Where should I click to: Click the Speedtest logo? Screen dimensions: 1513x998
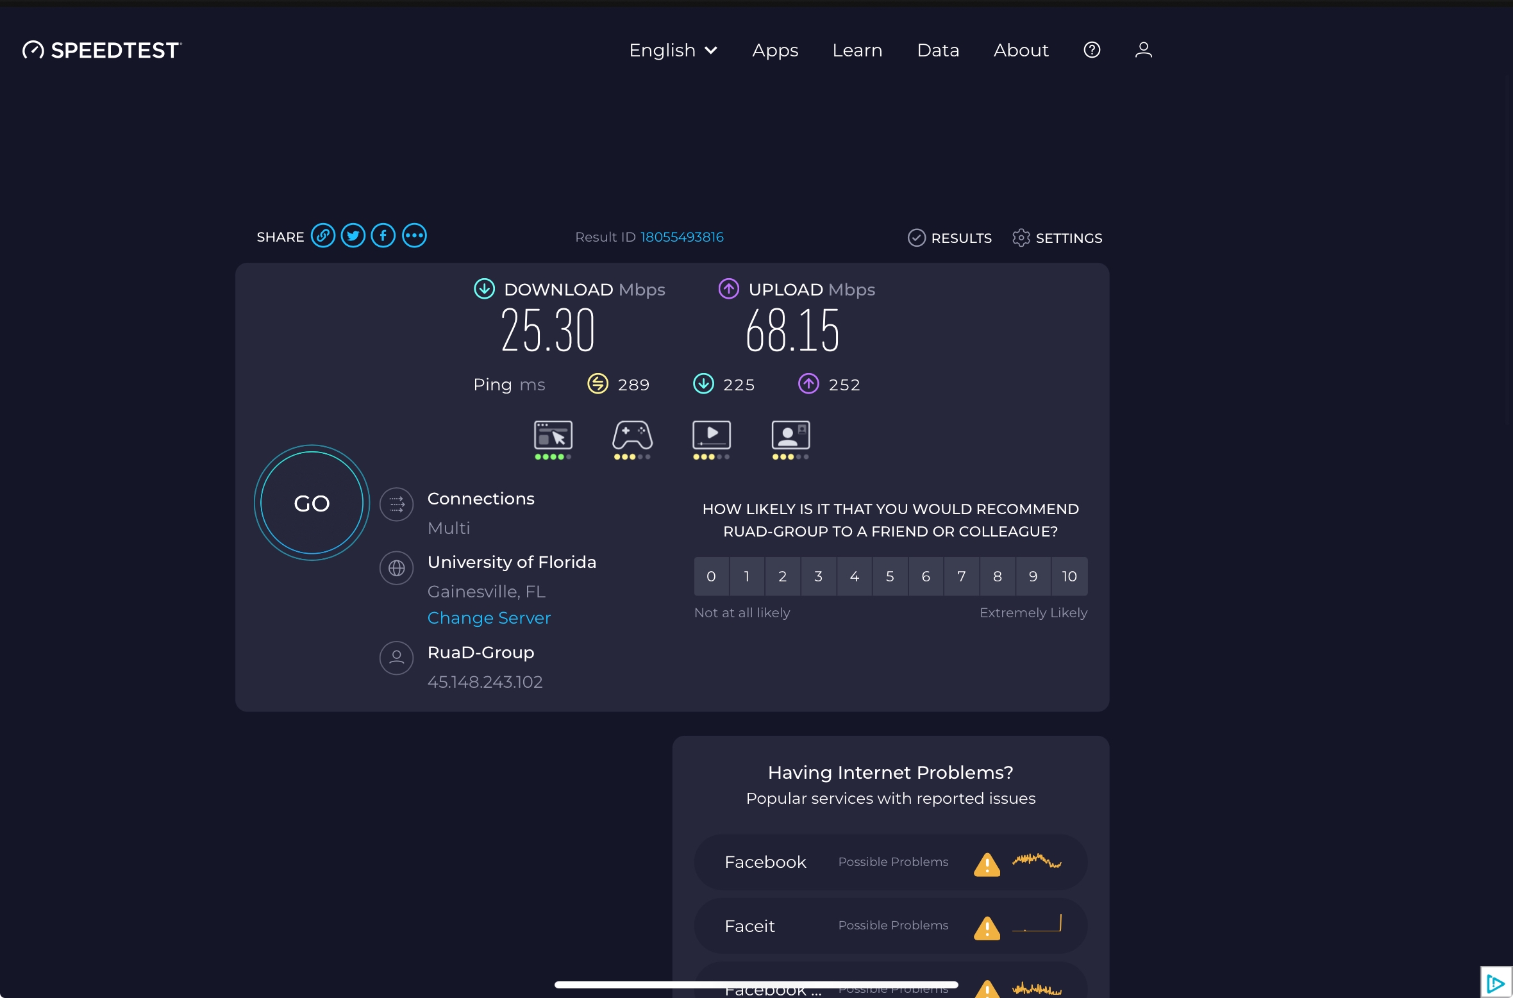click(x=102, y=50)
